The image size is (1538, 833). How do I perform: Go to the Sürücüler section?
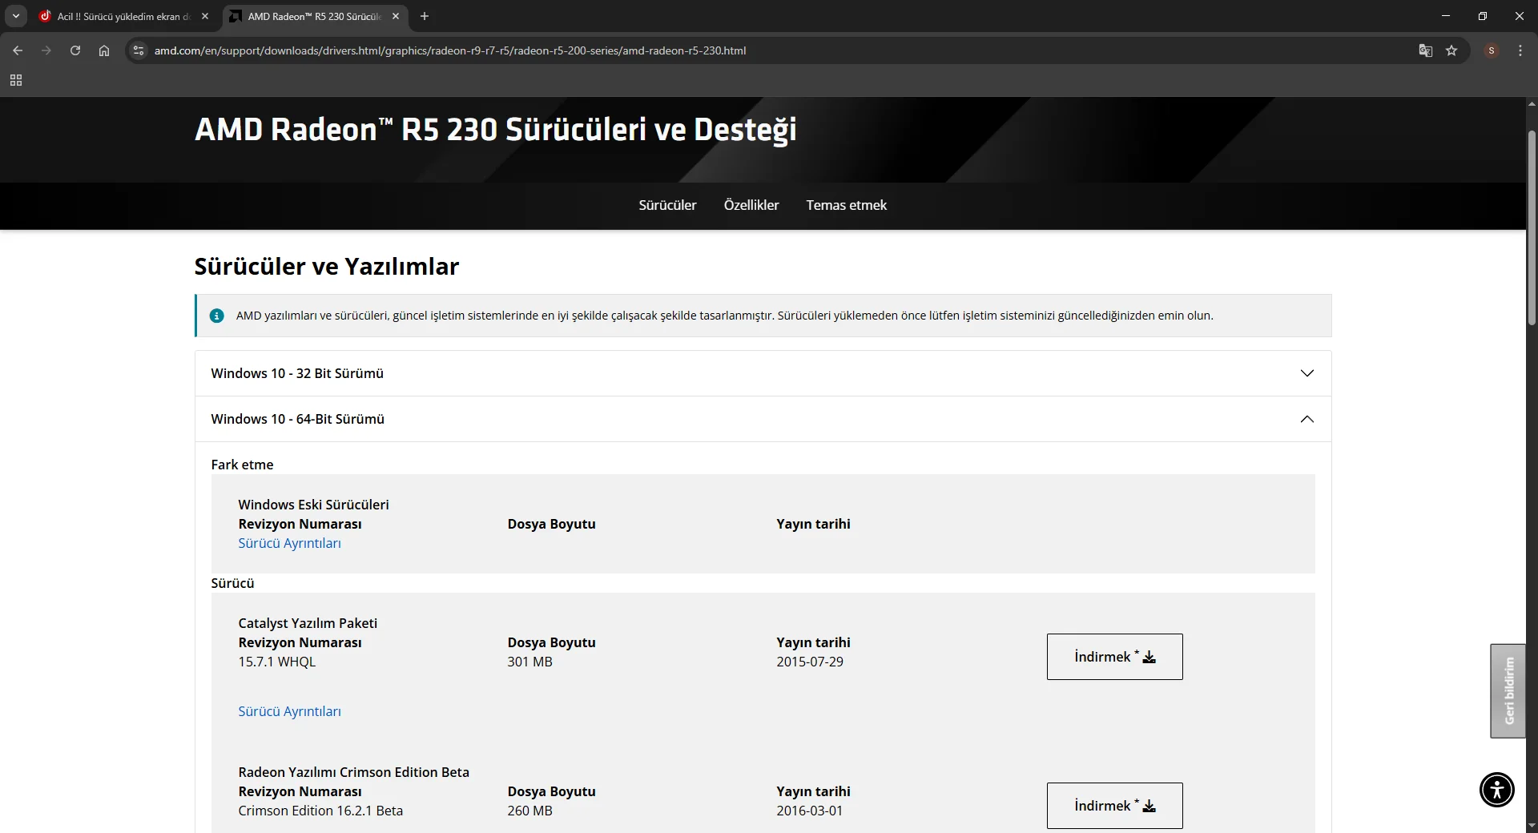point(667,205)
